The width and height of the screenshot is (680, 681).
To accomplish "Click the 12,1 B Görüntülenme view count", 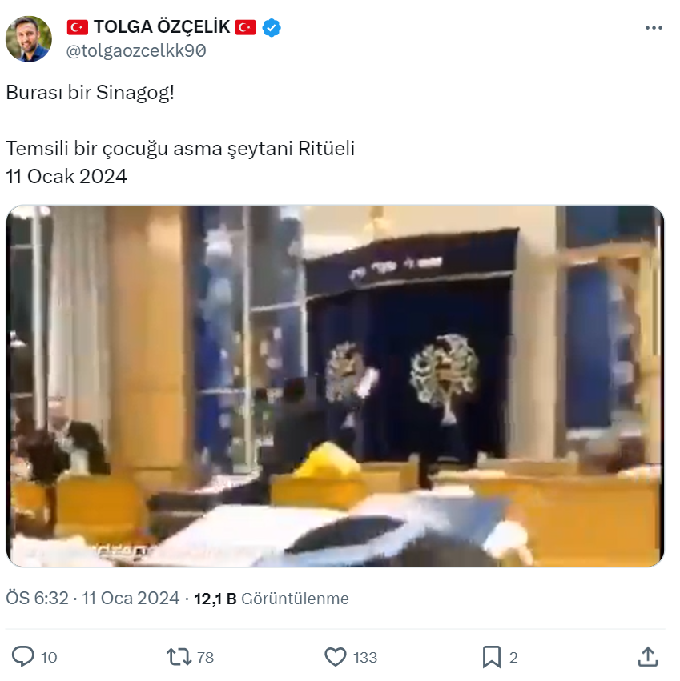I will point(272,599).
